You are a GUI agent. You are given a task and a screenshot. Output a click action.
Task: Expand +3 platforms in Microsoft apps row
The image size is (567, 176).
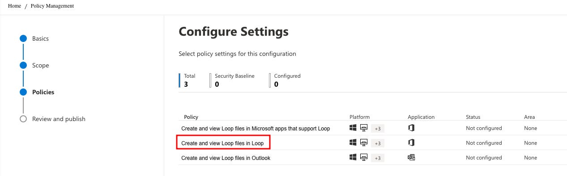tap(378, 129)
